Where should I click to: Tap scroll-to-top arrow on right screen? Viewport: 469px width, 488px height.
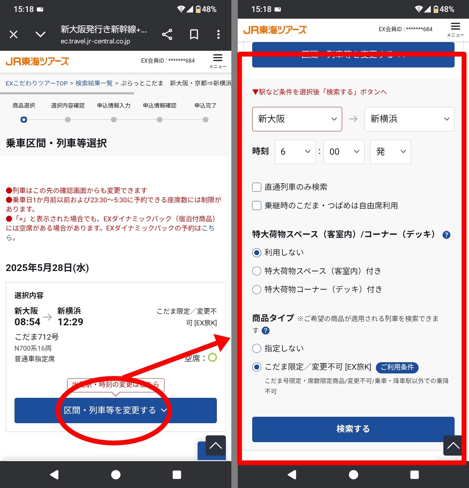coord(453,445)
